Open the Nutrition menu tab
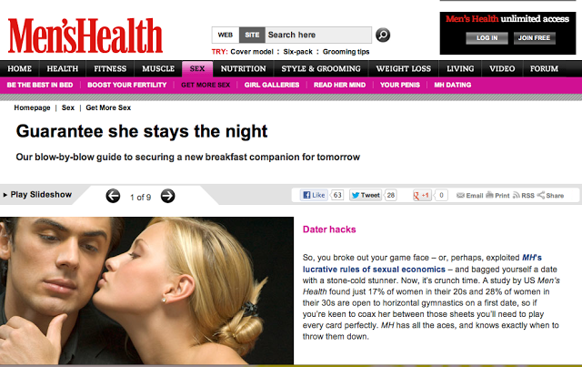582x367 pixels. [243, 69]
